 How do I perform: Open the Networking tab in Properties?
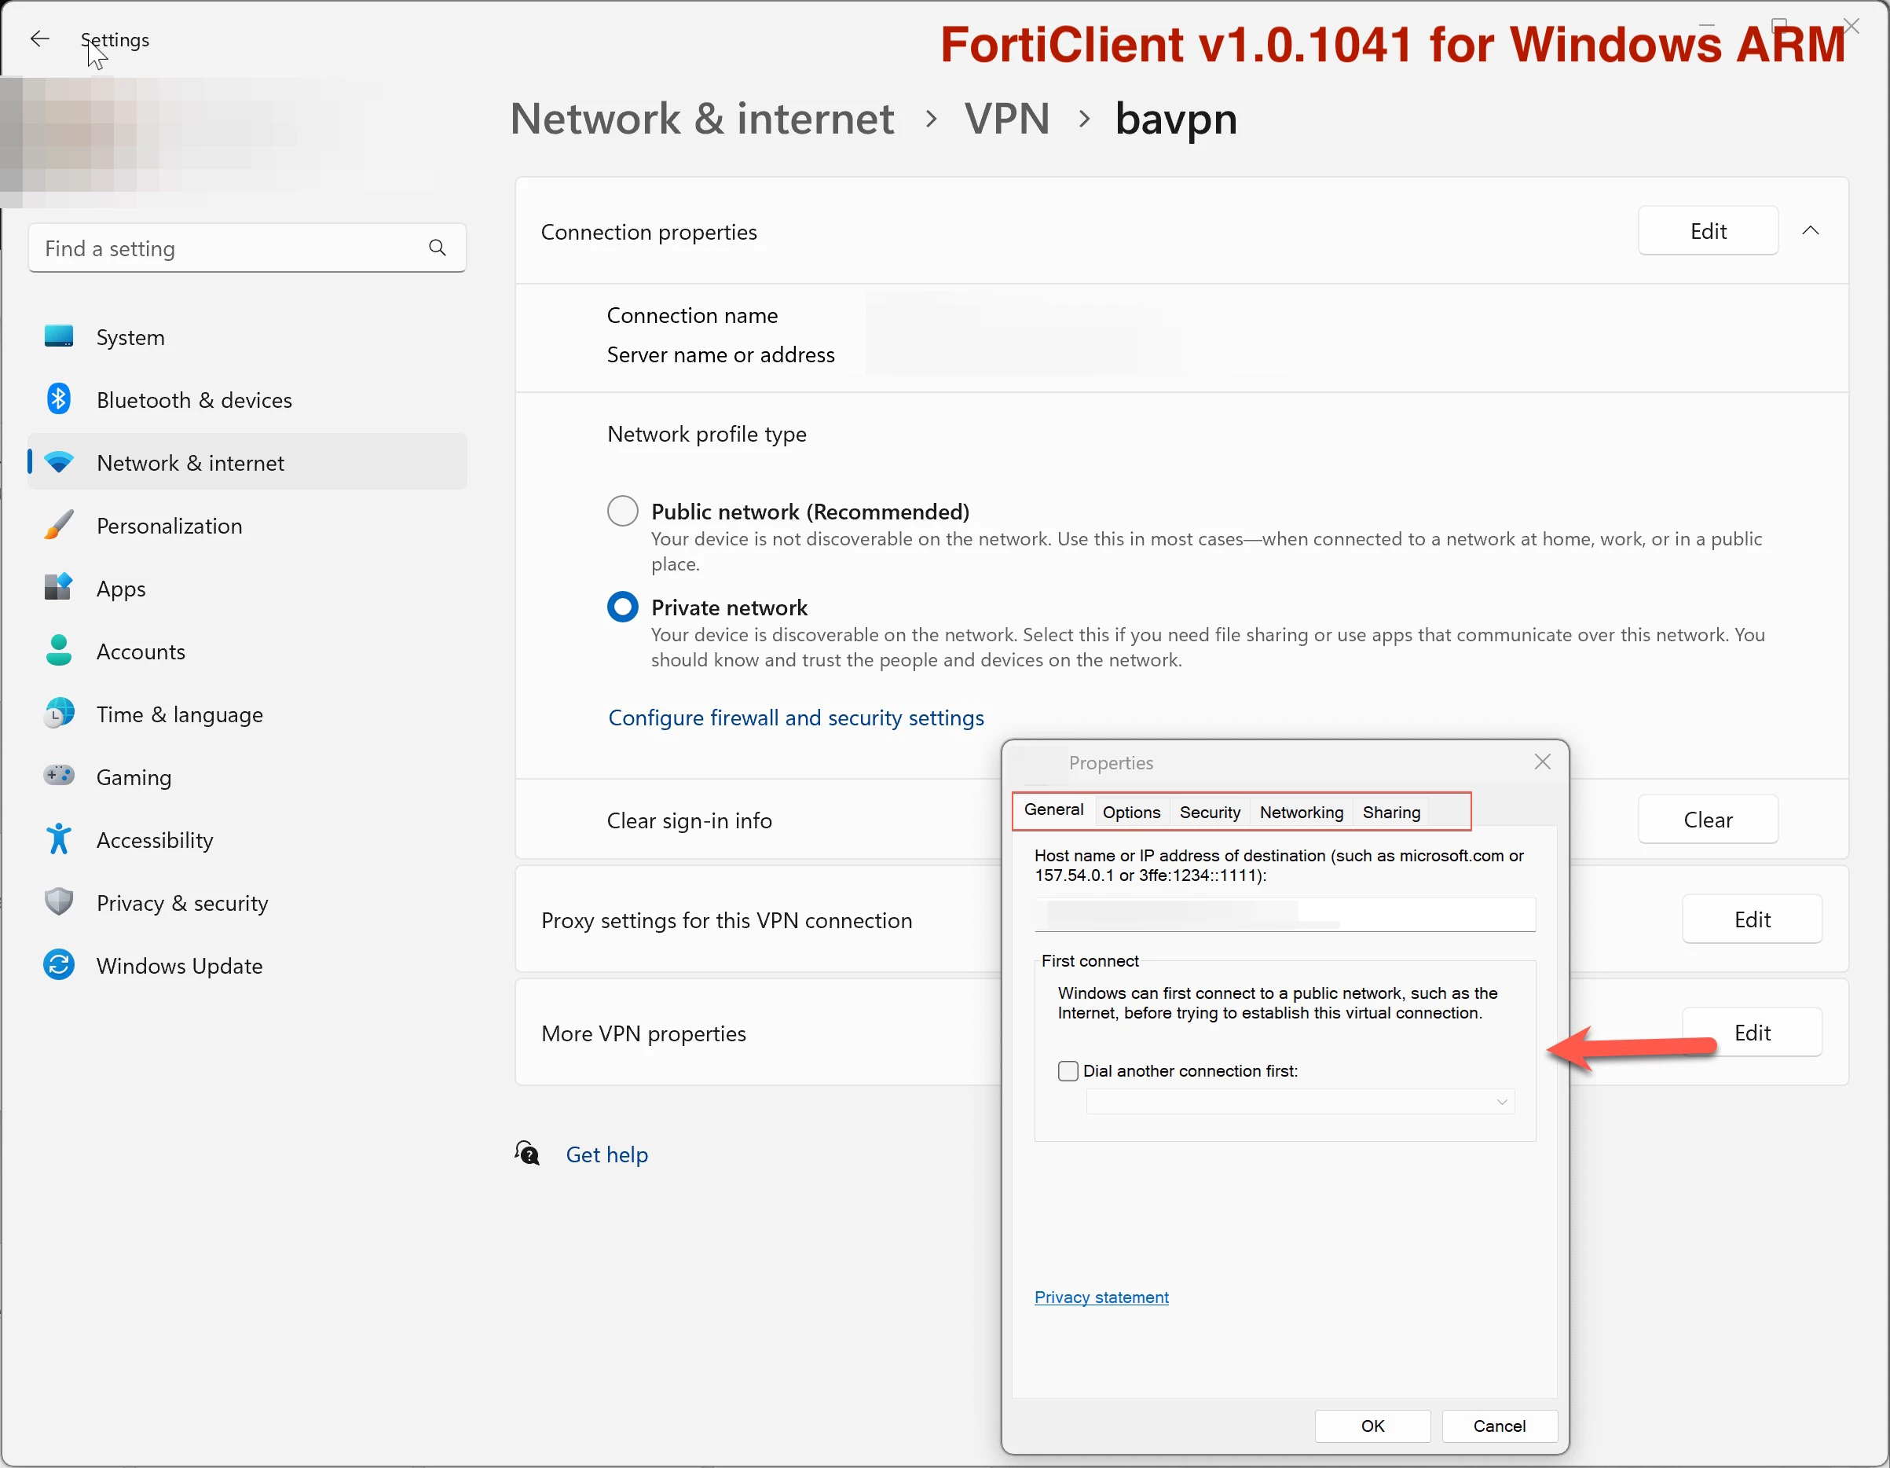pos(1302,813)
